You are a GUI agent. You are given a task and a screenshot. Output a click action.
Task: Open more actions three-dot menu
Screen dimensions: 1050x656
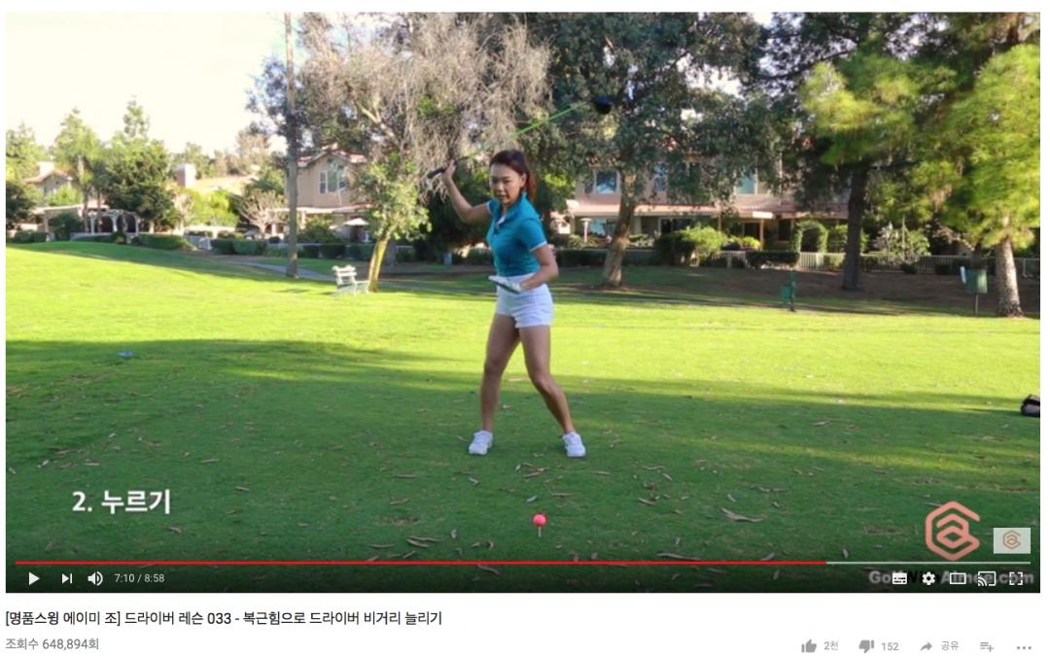click(1024, 647)
